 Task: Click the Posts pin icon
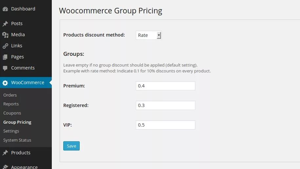point(5,24)
